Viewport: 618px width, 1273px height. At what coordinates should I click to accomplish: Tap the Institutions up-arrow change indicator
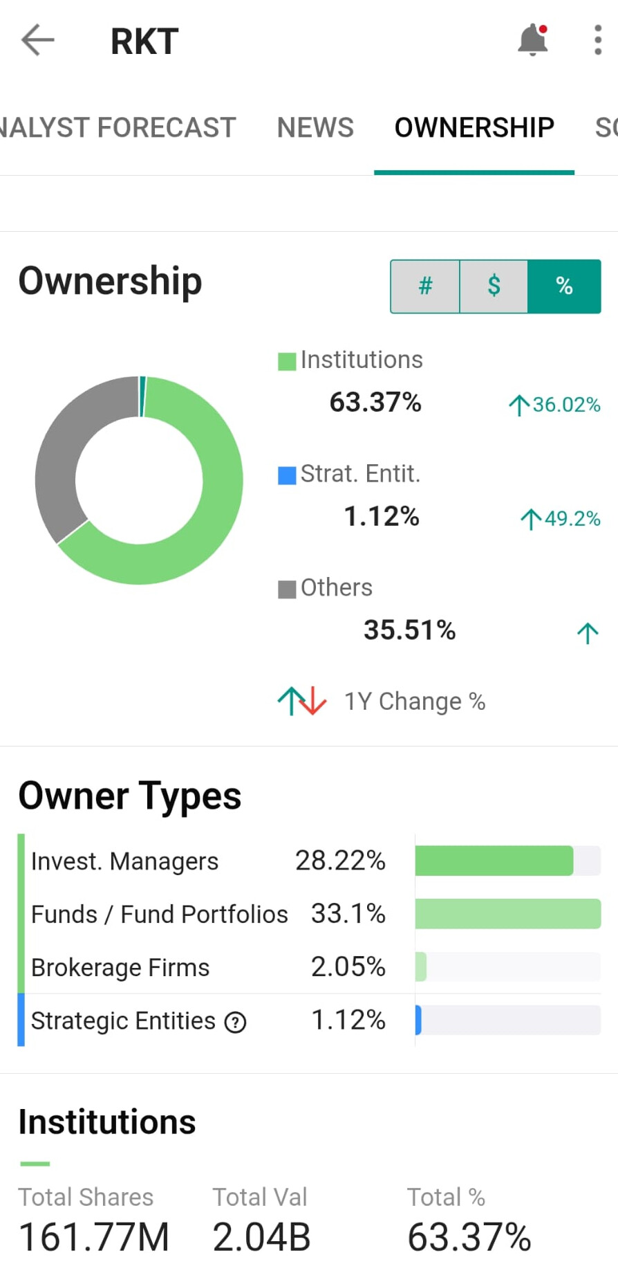[519, 405]
